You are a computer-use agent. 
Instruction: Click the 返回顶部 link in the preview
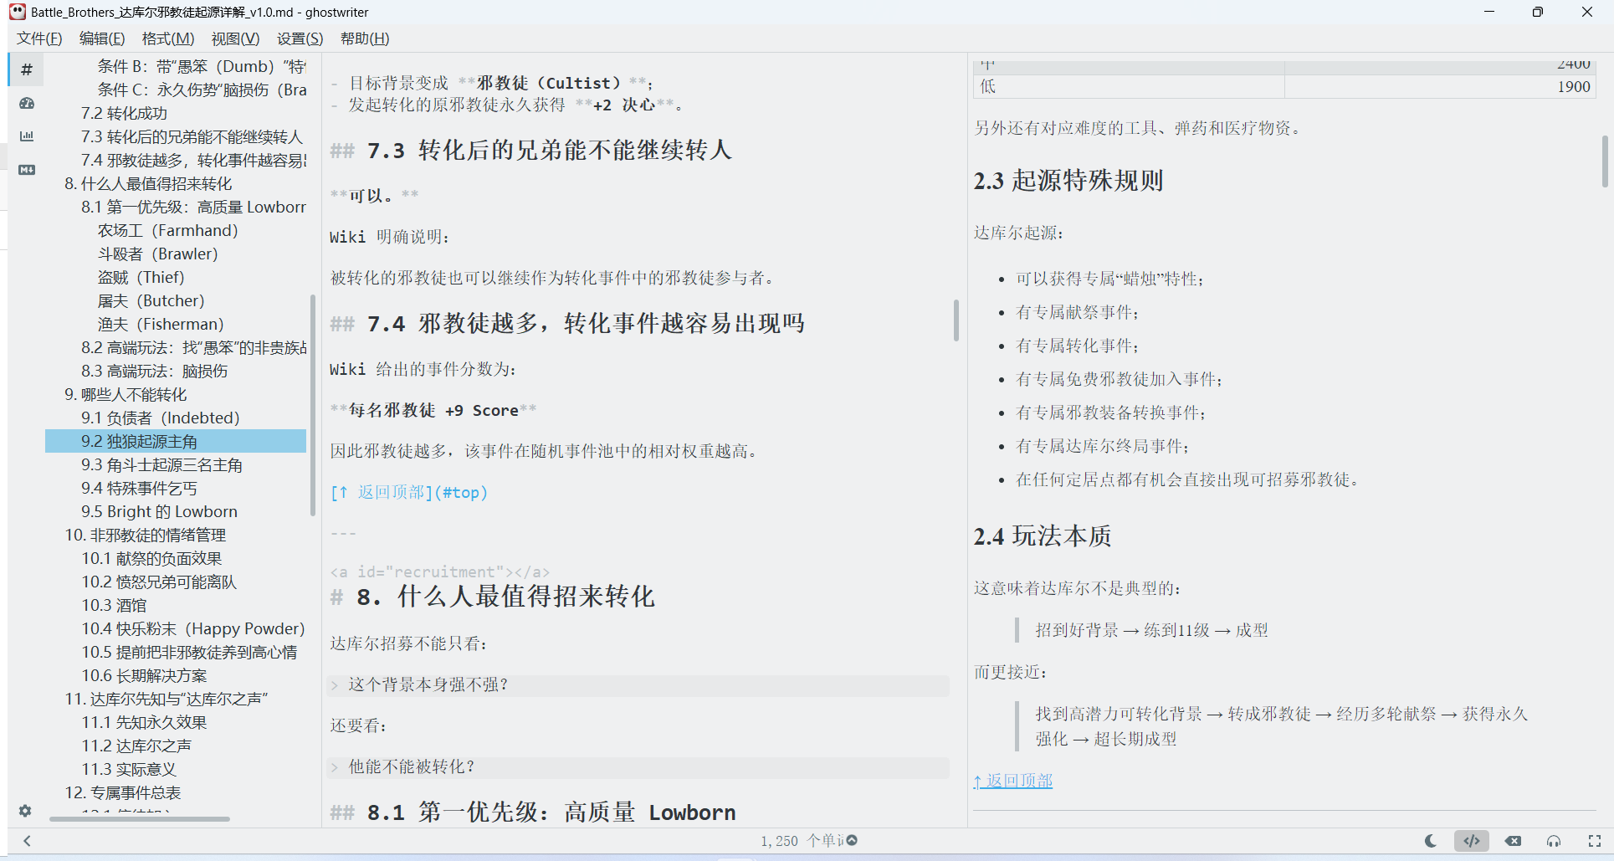[1013, 781]
